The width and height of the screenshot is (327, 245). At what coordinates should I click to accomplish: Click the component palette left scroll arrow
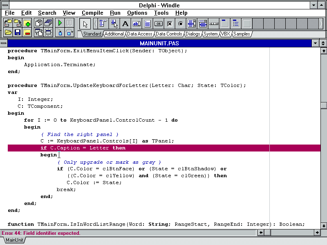95,24
